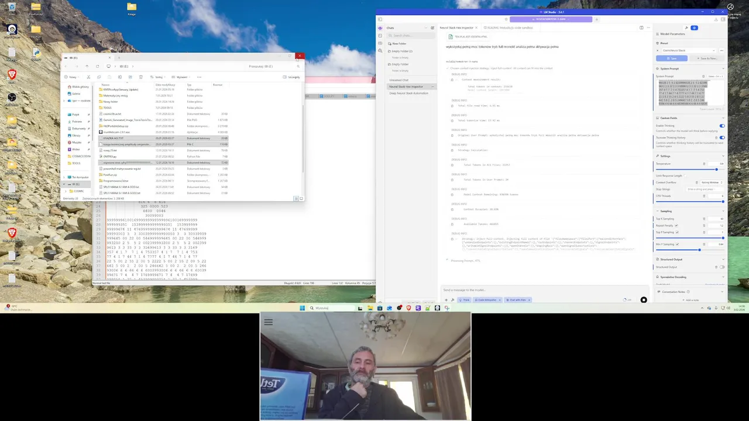Image resolution: width=749 pixels, height=421 pixels.
Task: Click the eject icon beside loaded model bar
Action: [x=597, y=19]
